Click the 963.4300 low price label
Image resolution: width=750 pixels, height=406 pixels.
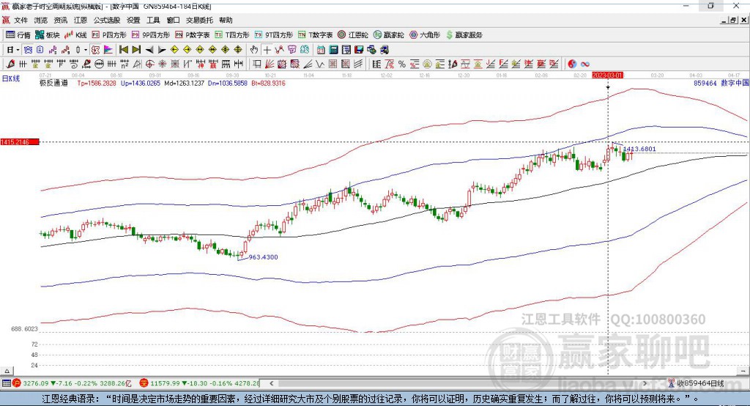(263, 257)
